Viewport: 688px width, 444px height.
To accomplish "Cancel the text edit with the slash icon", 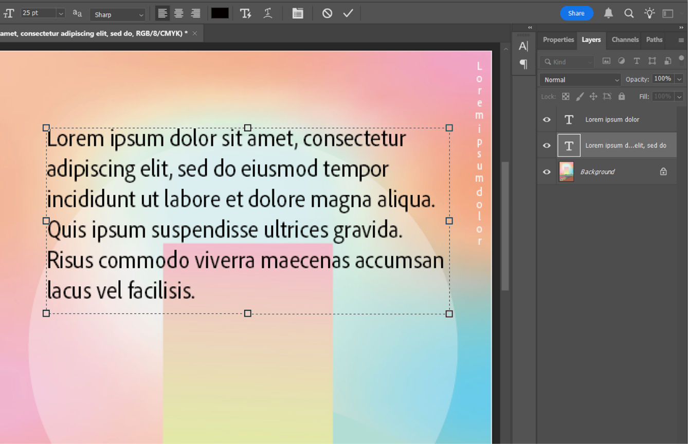I will 327,13.
